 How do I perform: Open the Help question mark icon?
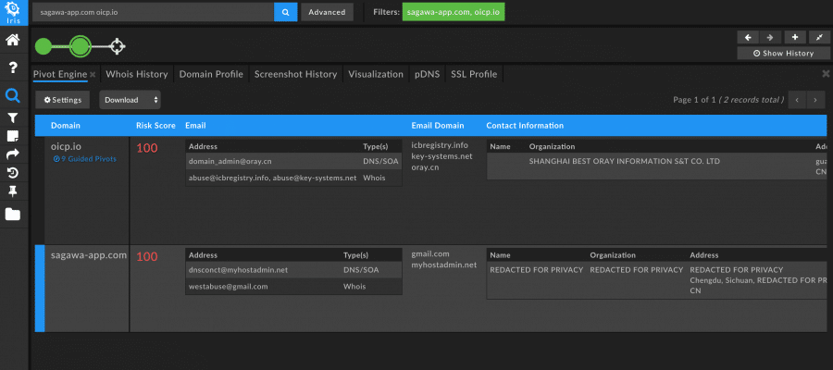tap(13, 68)
